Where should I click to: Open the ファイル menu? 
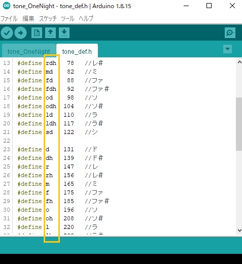[9, 18]
